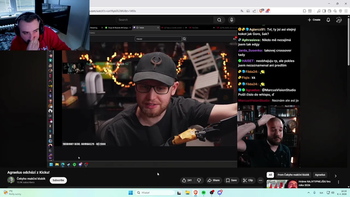
Task: Open the Brave Wallet icon
Action: coord(329,11)
